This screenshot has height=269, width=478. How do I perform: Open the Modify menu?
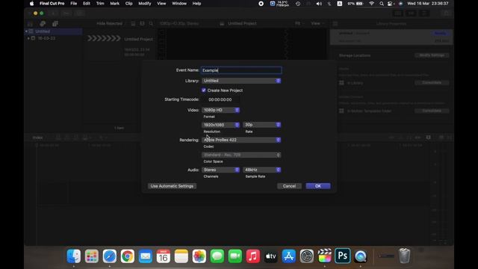coord(144,4)
